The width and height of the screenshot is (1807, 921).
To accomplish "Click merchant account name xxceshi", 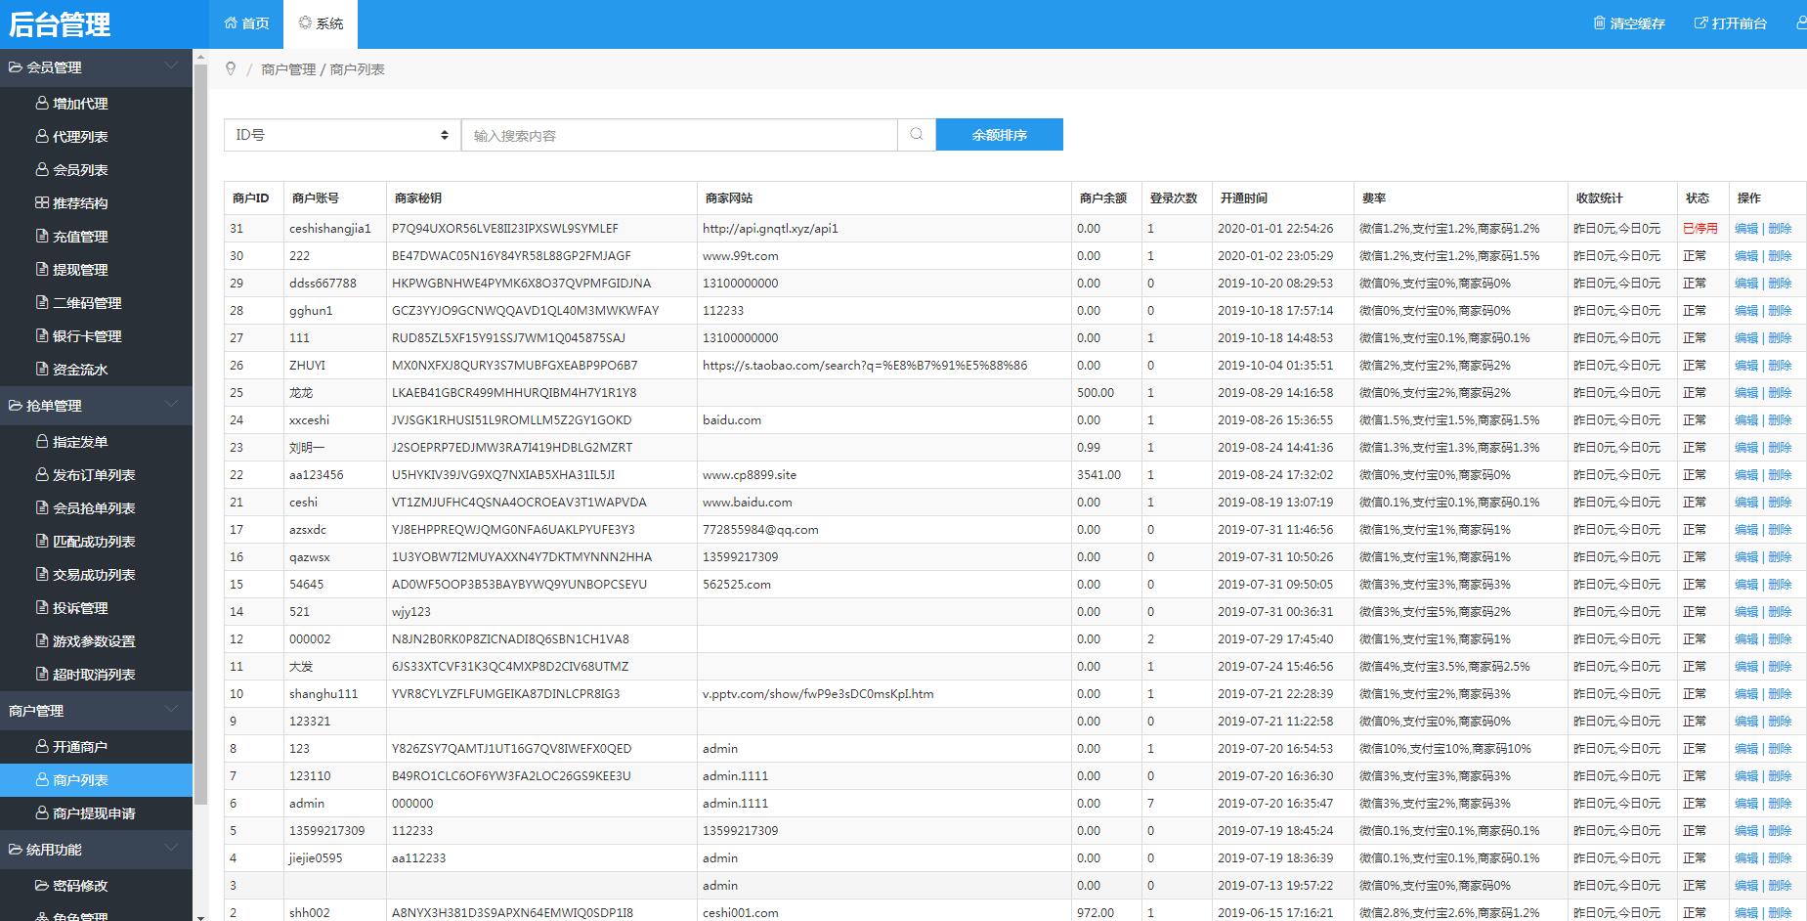I will click(310, 419).
